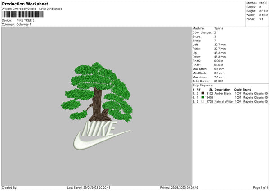The image size is (270, 191).
Task: Click the "Production Worksheet" title
Action: coord(25,4)
